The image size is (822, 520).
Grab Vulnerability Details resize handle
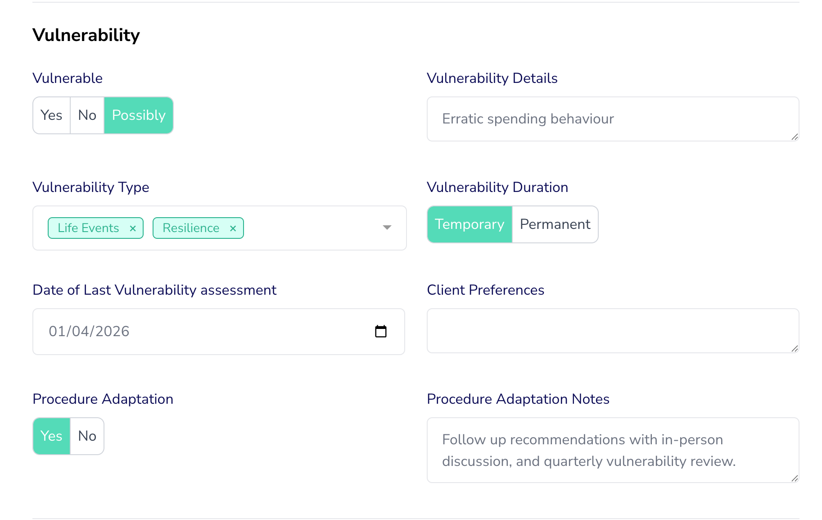[x=795, y=137]
